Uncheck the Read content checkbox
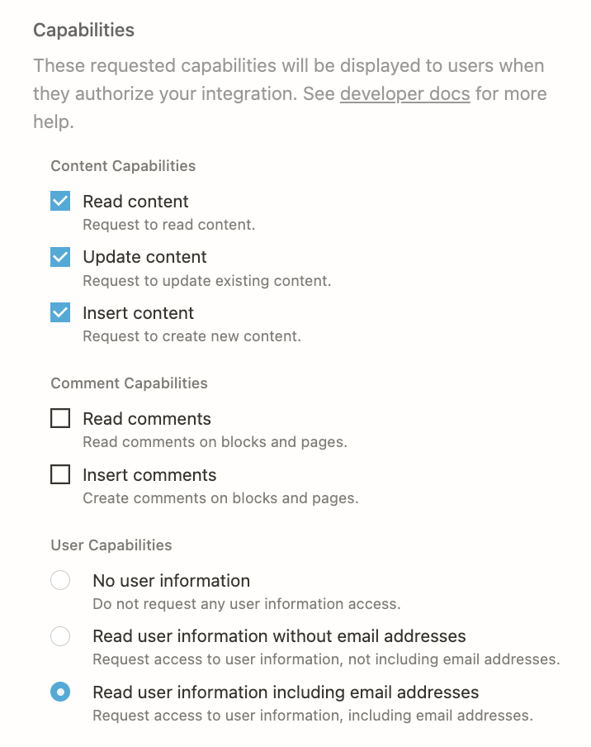 click(59, 201)
